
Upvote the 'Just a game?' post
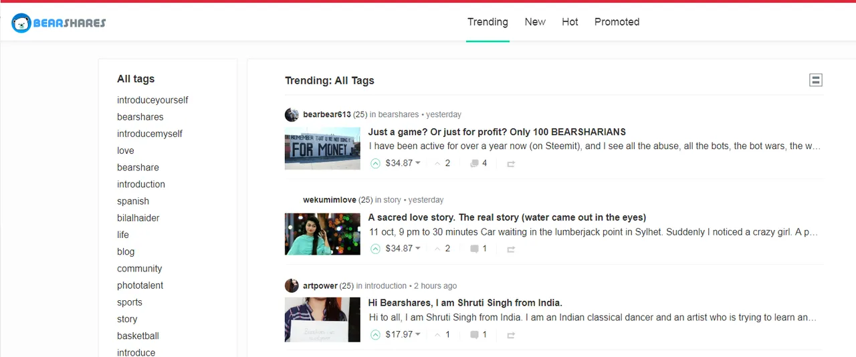pos(375,163)
